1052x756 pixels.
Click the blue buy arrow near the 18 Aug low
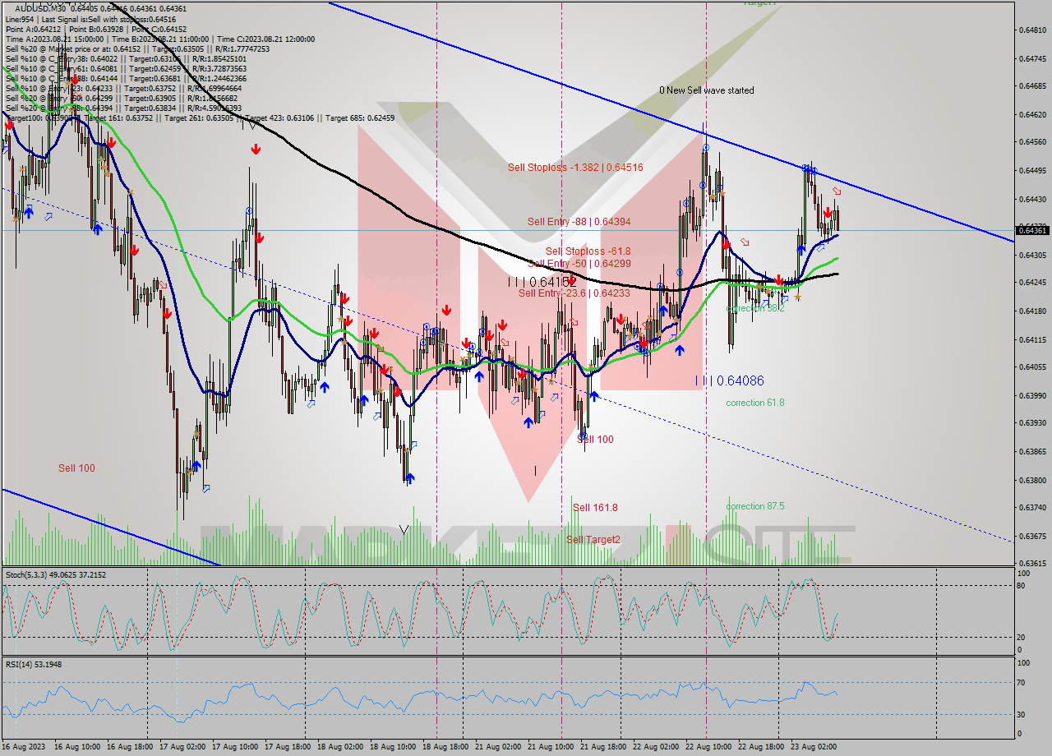411,477
